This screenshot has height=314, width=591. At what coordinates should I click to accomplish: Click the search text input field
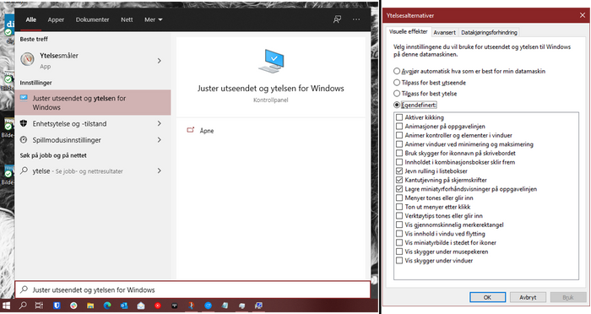click(x=192, y=290)
